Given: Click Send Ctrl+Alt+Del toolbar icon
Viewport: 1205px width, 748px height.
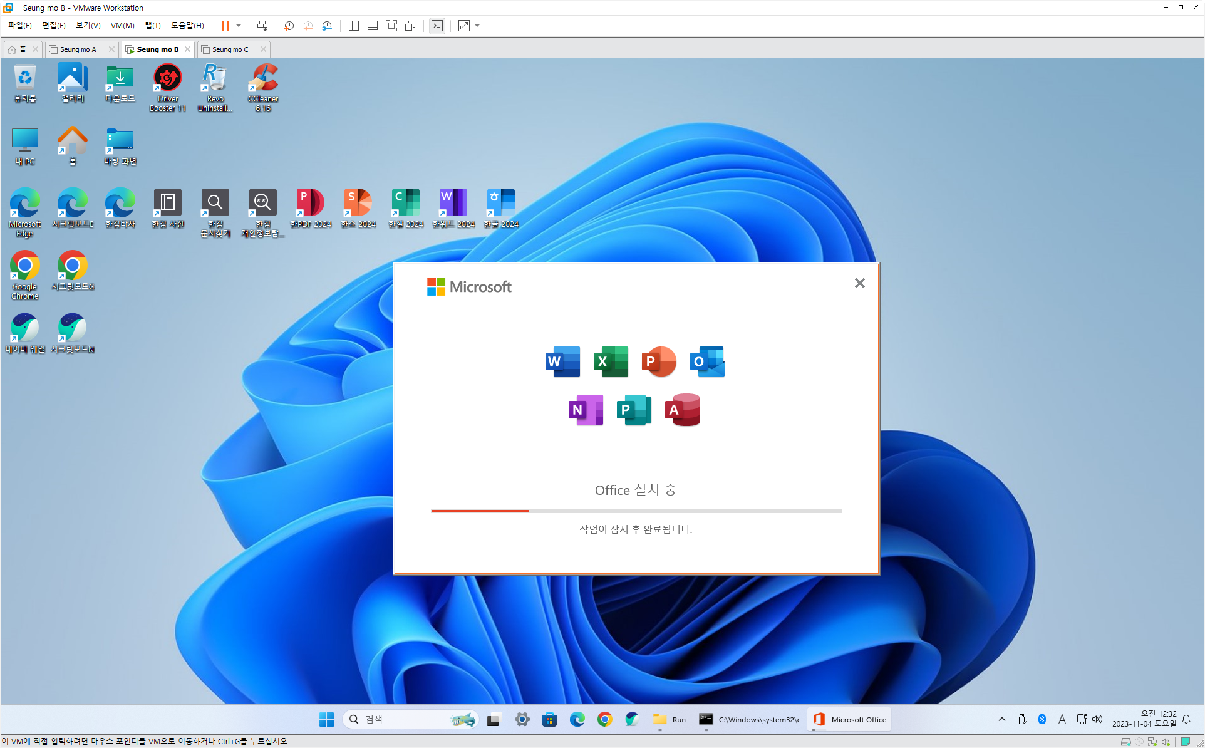Looking at the screenshot, I should pyautogui.click(x=262, y=26).
